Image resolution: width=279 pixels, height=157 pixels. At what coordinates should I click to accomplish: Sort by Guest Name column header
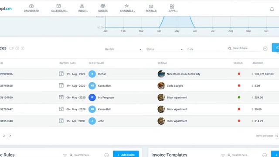[97, 63]
